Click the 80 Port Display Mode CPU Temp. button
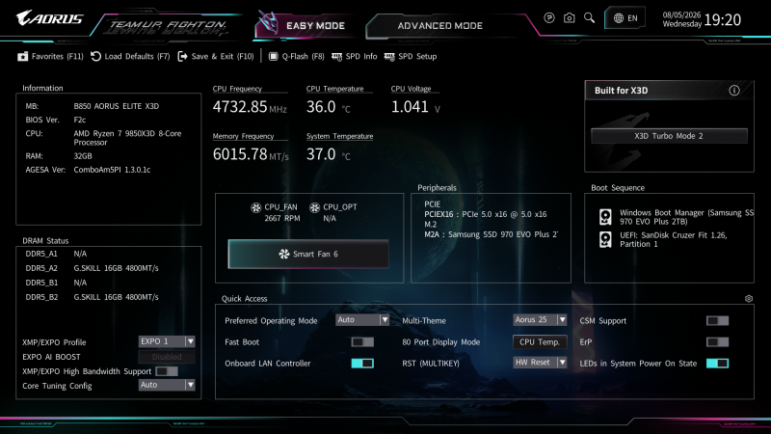 [540, 342]
